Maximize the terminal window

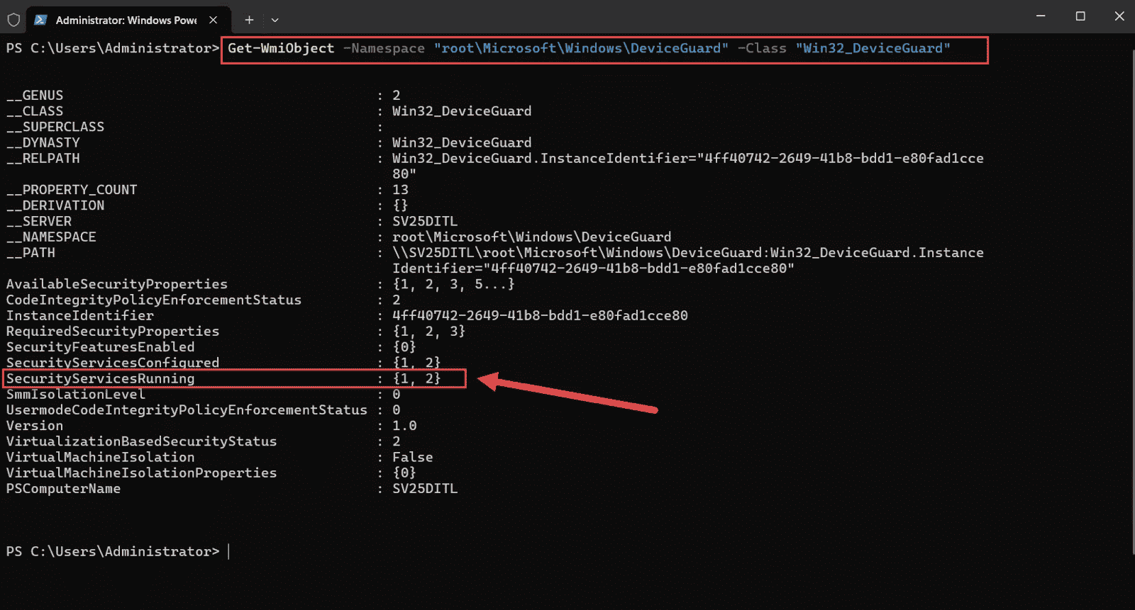tap(1080, 16)
